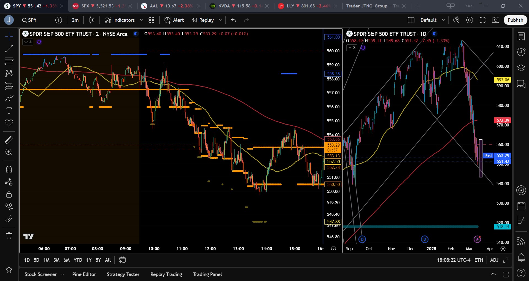
Task: Switch to the LLY browser tab
Action: pos(307,6)
